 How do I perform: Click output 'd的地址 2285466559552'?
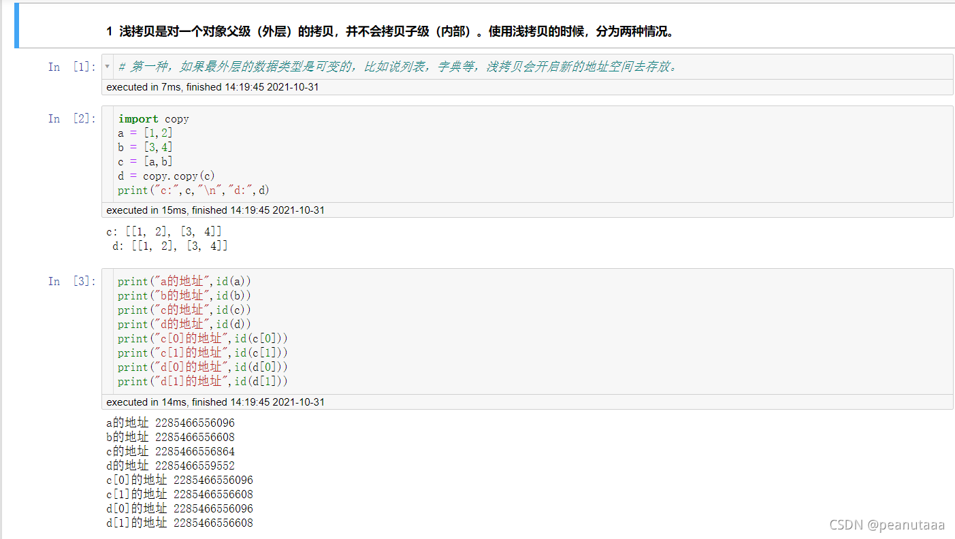170,465
